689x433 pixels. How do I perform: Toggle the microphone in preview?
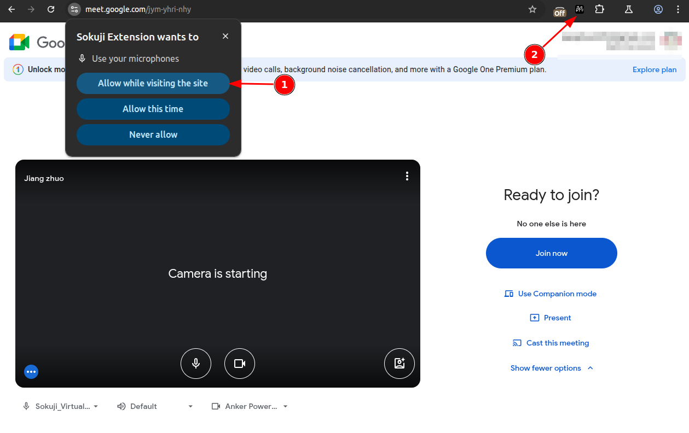tap(196, 364)
